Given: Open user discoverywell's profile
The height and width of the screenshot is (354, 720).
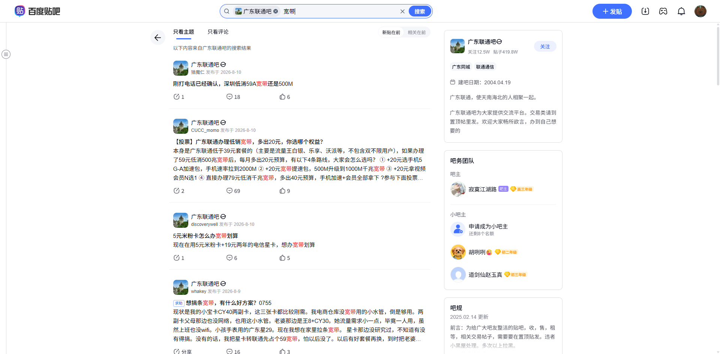Looking at the screenshot, I should click(204, 224).
